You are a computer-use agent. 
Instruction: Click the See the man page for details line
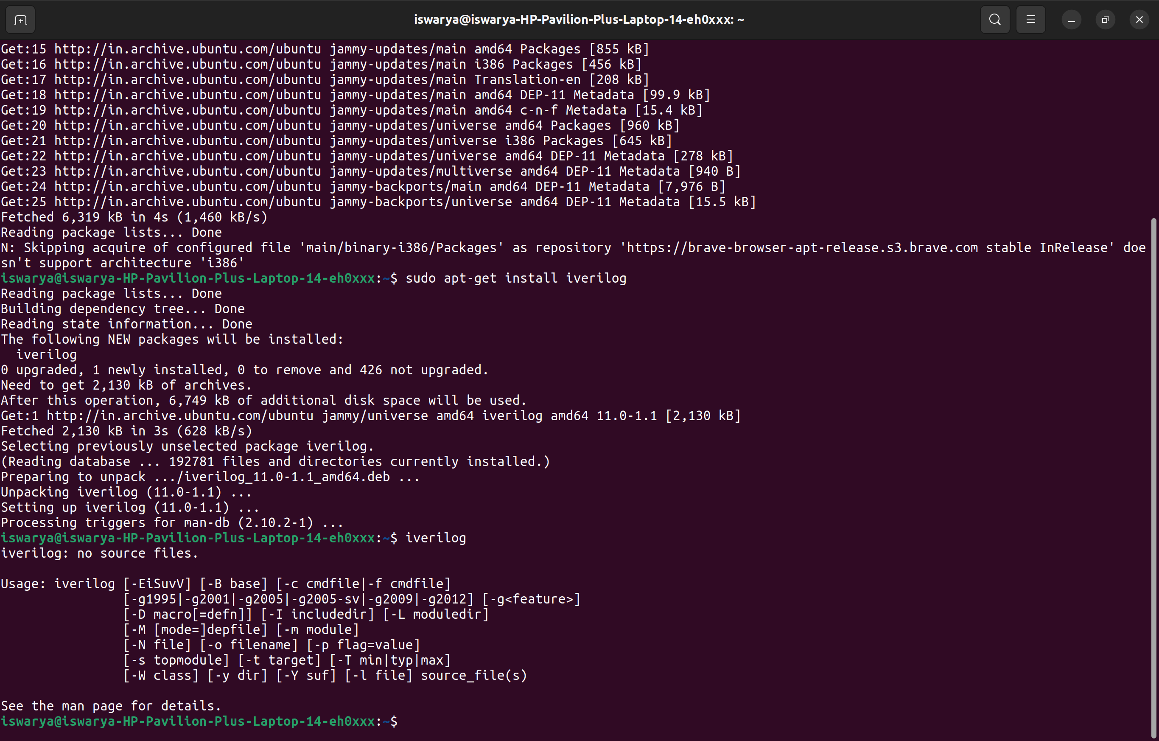(111, 705)
